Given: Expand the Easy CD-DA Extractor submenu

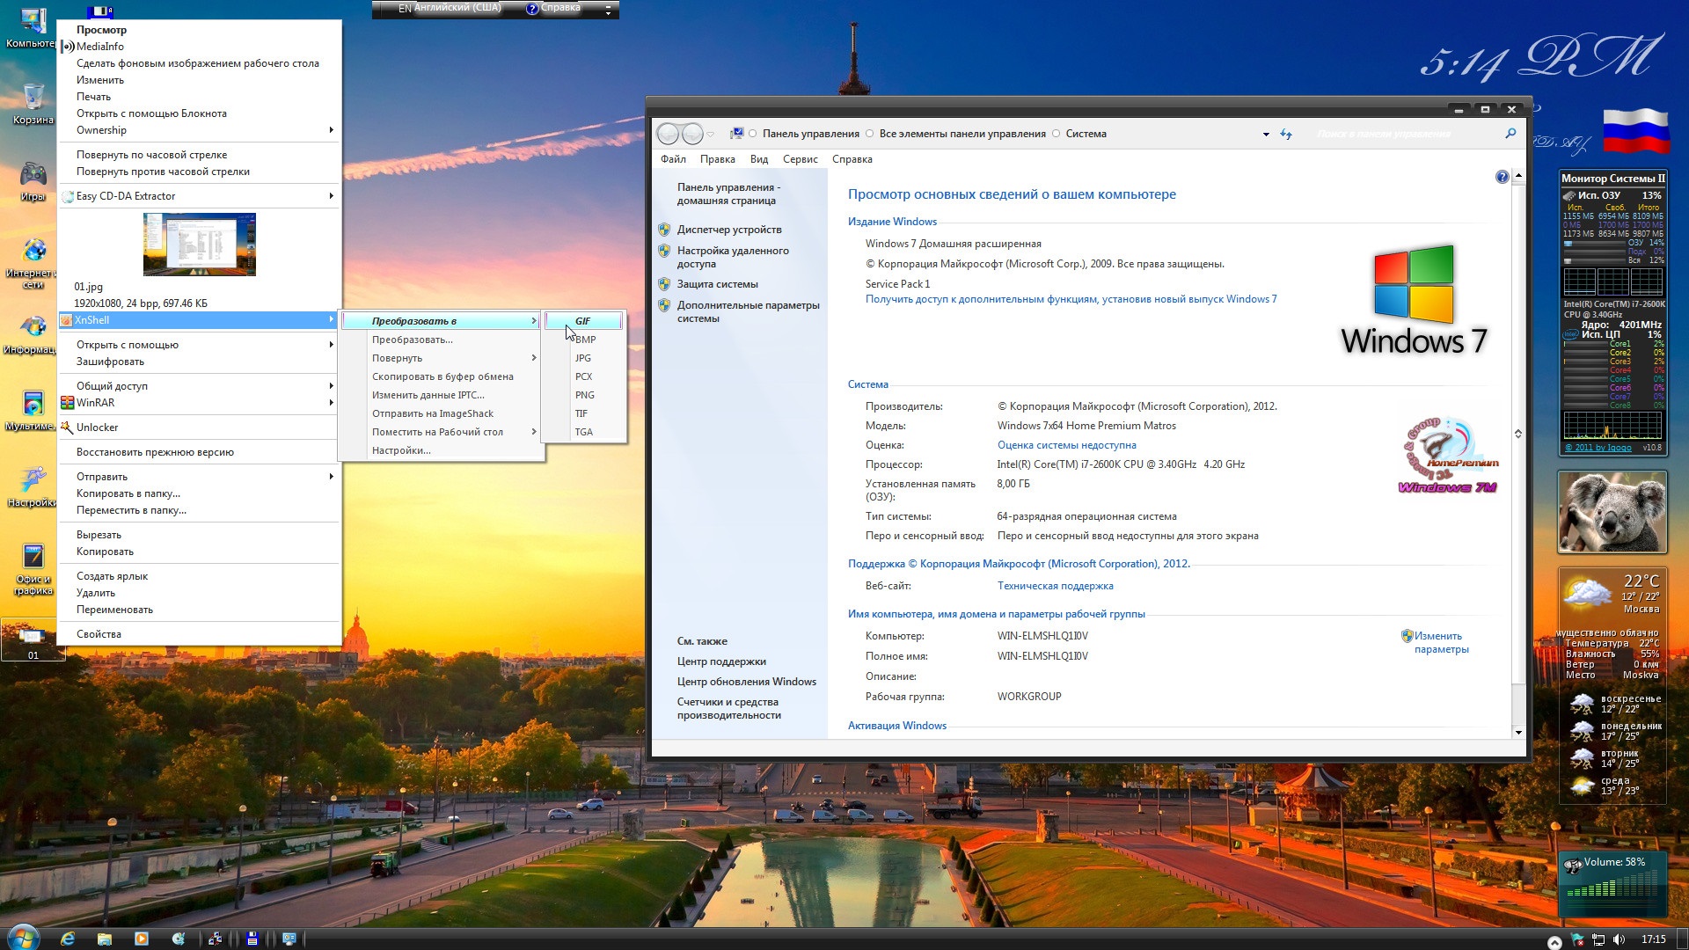Looking at the screenshot, I should 331,196.
